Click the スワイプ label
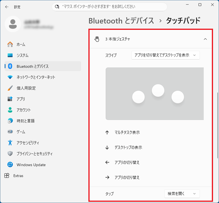The image size is (219, 203). [111, 55]
